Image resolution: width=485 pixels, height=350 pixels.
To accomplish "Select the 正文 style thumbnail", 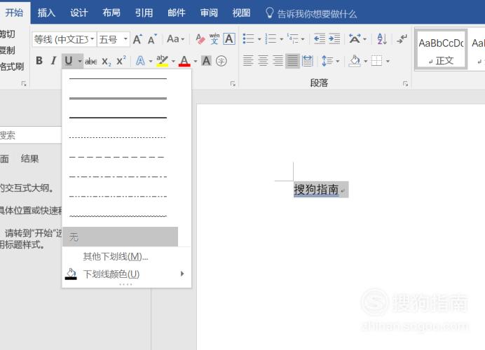I will click(x=441, y=50).
